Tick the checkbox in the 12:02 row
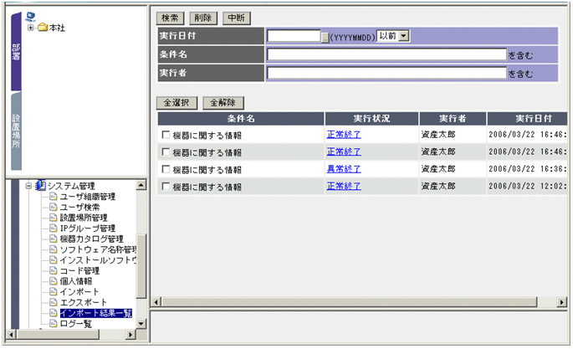The image size is (573, 349). click(x=166, y=187)
